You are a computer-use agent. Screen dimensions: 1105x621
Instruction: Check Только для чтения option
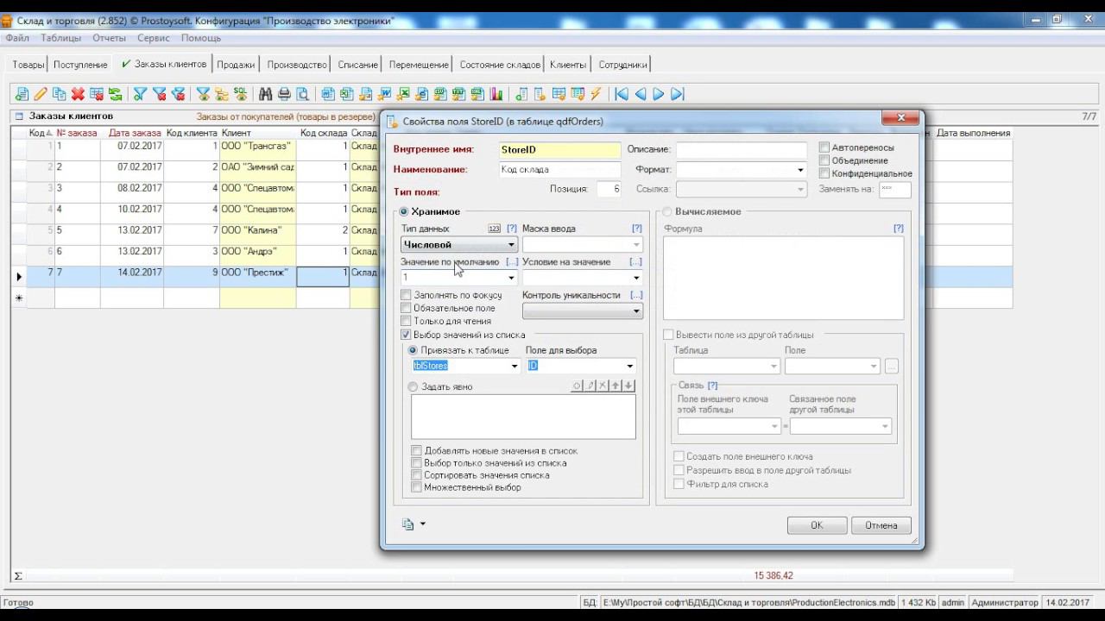click(406, 321)
